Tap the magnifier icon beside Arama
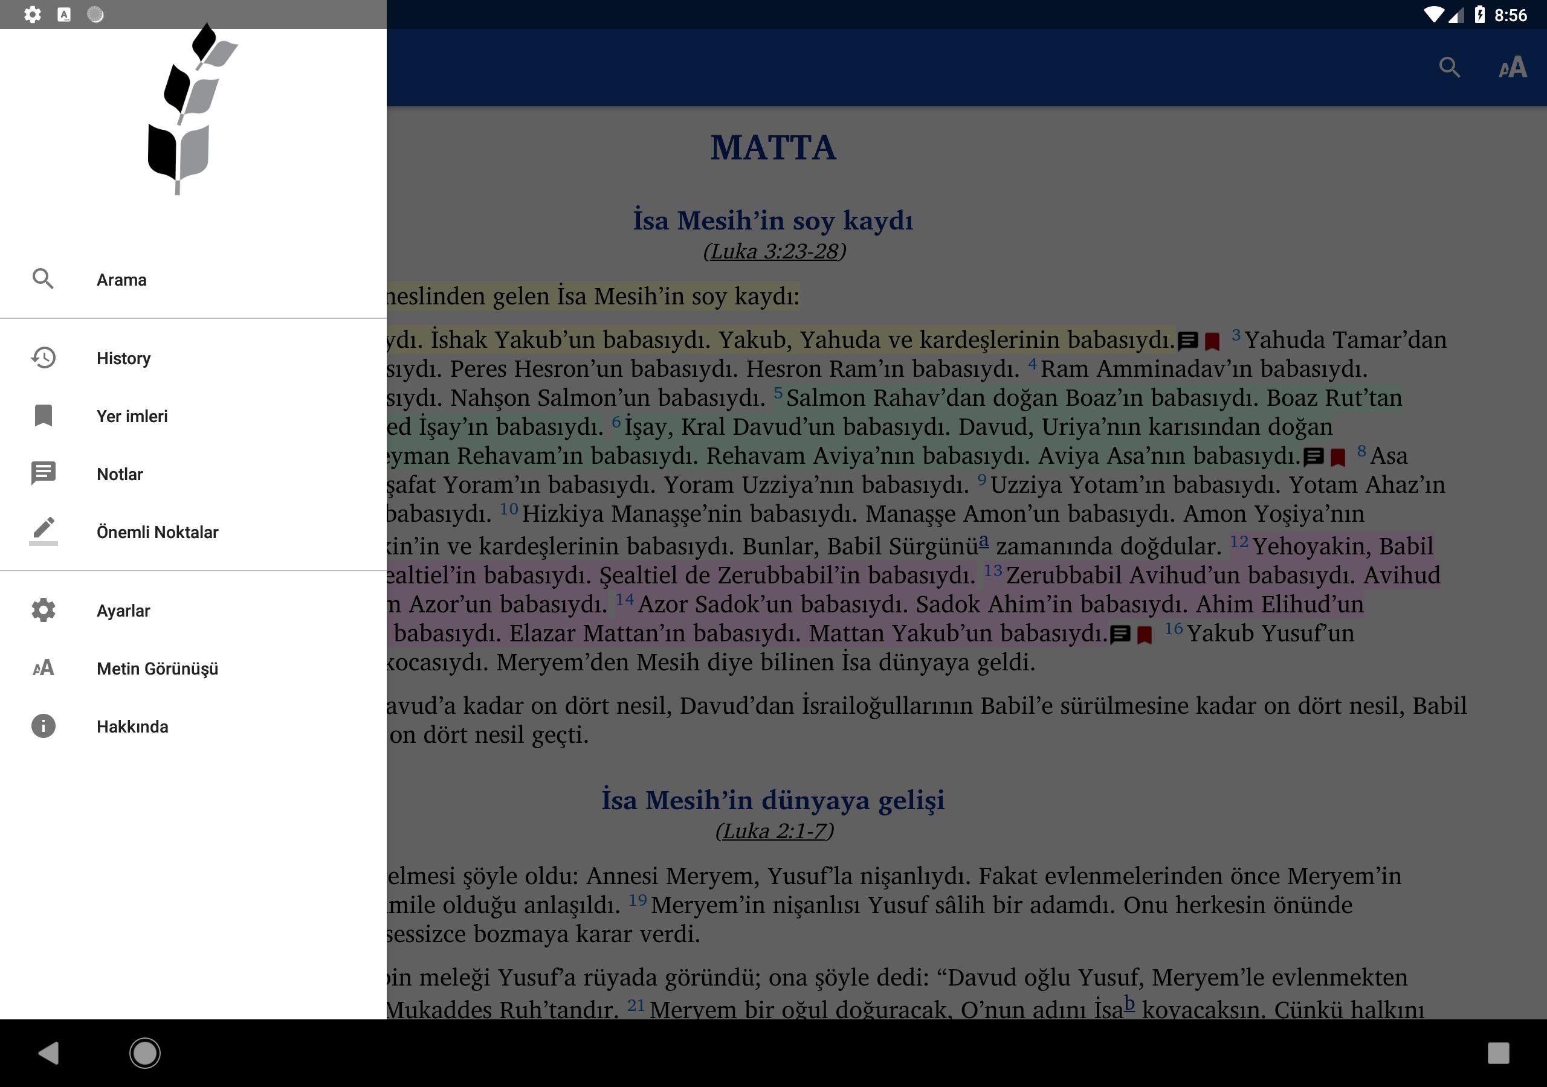The height and width of the screenshot is (1087, 1547). [x=43, y=279]
